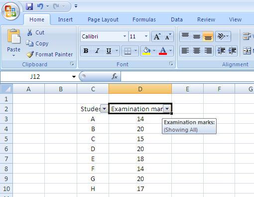Click the Increase Indent icon

[232, 51]
